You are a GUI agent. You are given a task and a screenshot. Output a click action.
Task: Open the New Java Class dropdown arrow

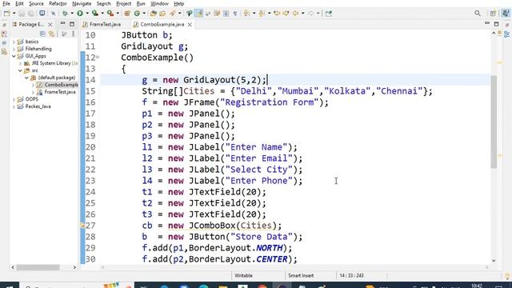coord(144,14)
